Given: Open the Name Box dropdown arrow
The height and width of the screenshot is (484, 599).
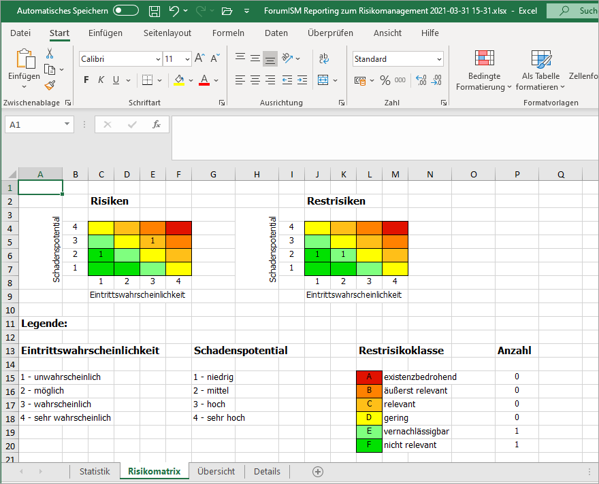Looking at the screenshot, I should pos(67,124).
